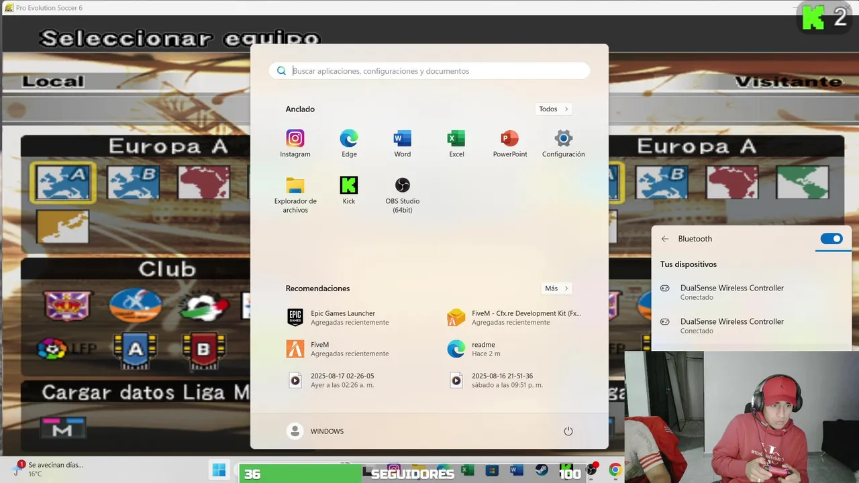The width and height of the screenshot is (859, 483).
Task: Launch the pinned Edge browser
Action: pos(349,144)
